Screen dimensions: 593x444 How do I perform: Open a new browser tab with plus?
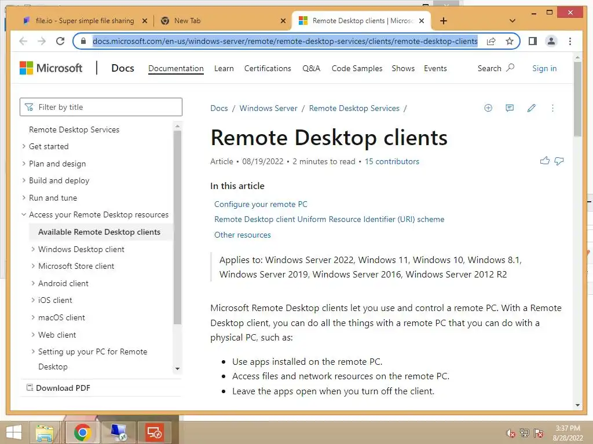(444, 21)
